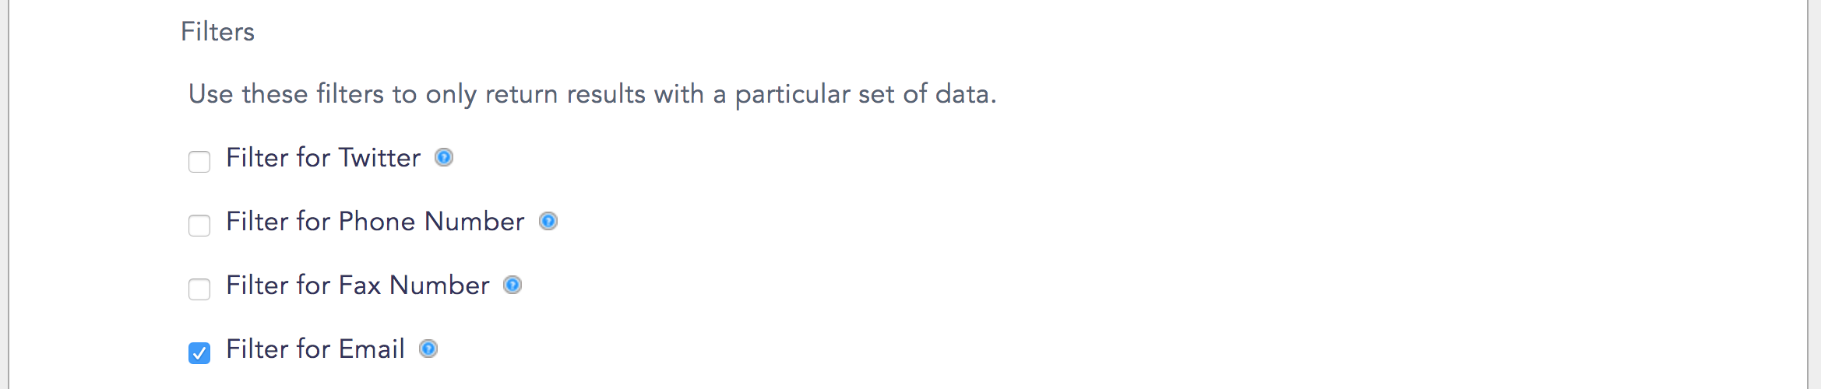Check the Filter for Fax Number box
The width and height of the screenshot is (1821, 389).
click(199, 289)
